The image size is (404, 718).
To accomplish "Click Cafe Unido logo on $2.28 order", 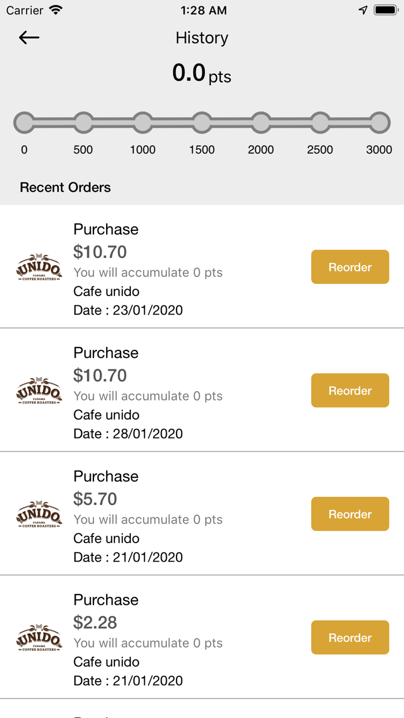I will click(39, 638).
